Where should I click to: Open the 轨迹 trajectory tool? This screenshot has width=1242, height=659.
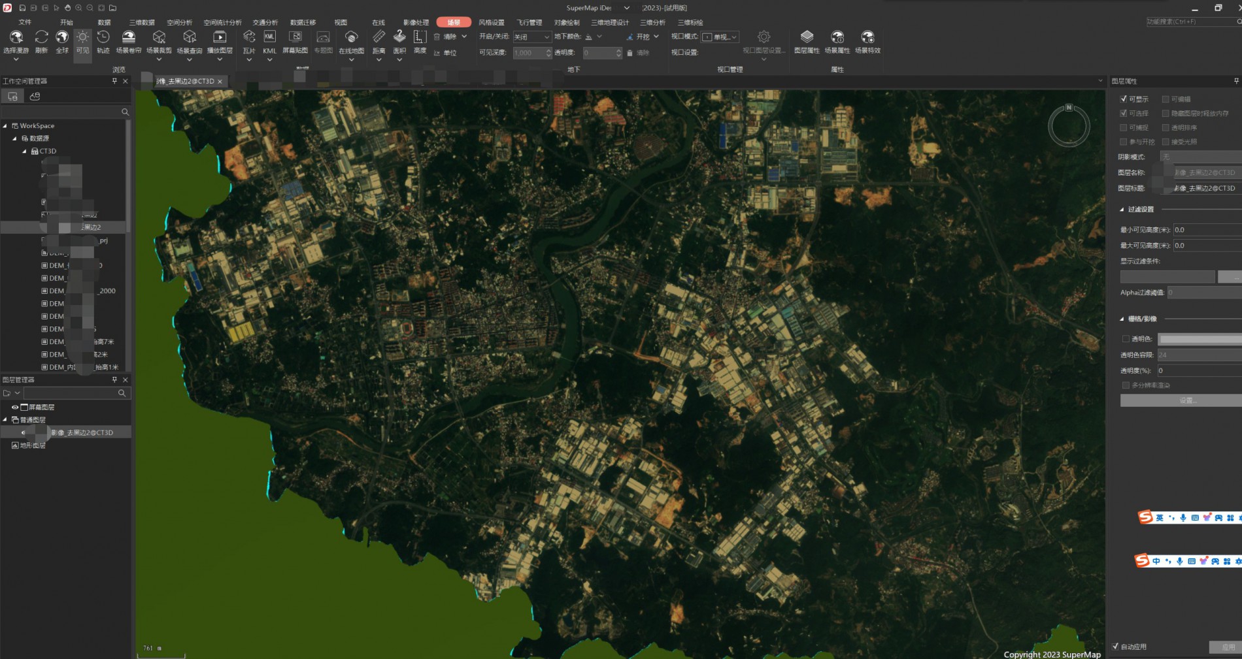(103, 42)
